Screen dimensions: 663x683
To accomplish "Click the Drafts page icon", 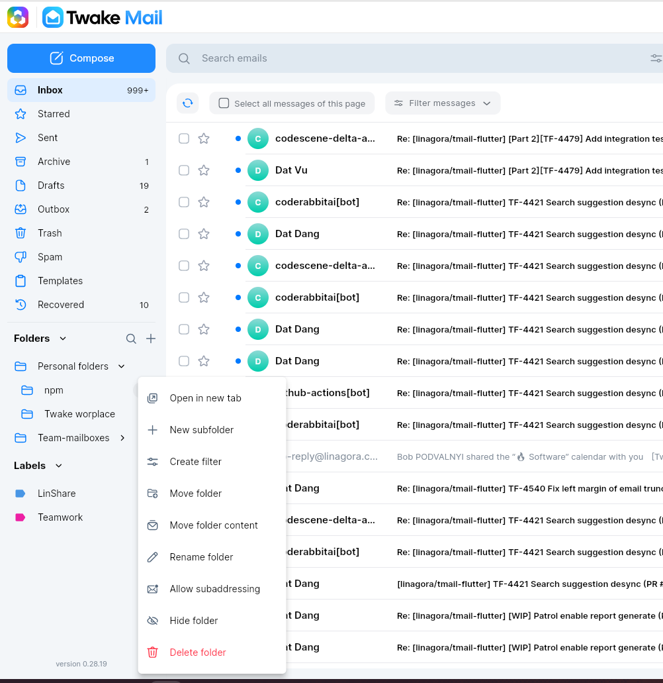I will 21,185.
